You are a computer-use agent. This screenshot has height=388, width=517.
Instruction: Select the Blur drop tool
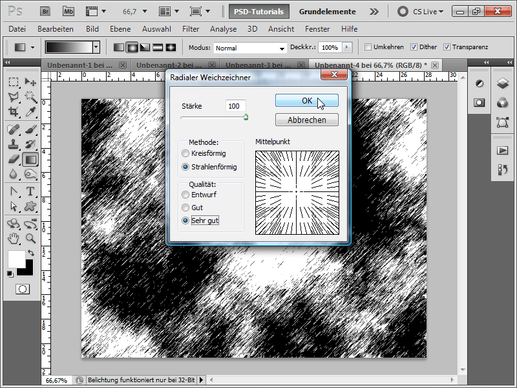coord(14,174)
